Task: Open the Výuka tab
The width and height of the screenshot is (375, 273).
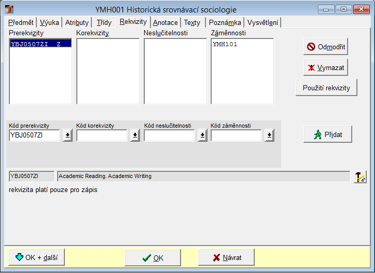Action: [49, 22]
